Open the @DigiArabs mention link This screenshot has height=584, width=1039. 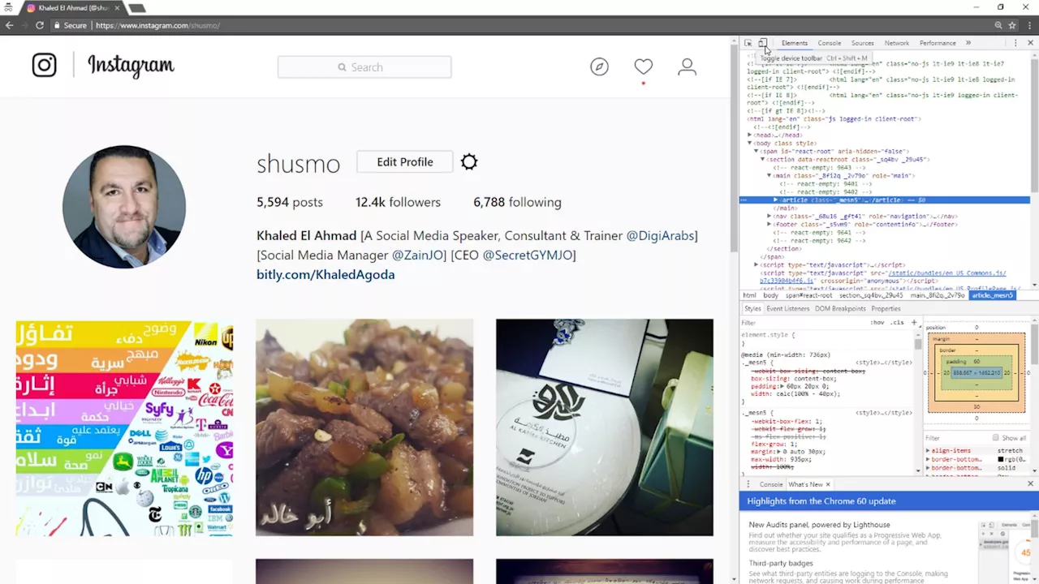[x=660, y=235]
